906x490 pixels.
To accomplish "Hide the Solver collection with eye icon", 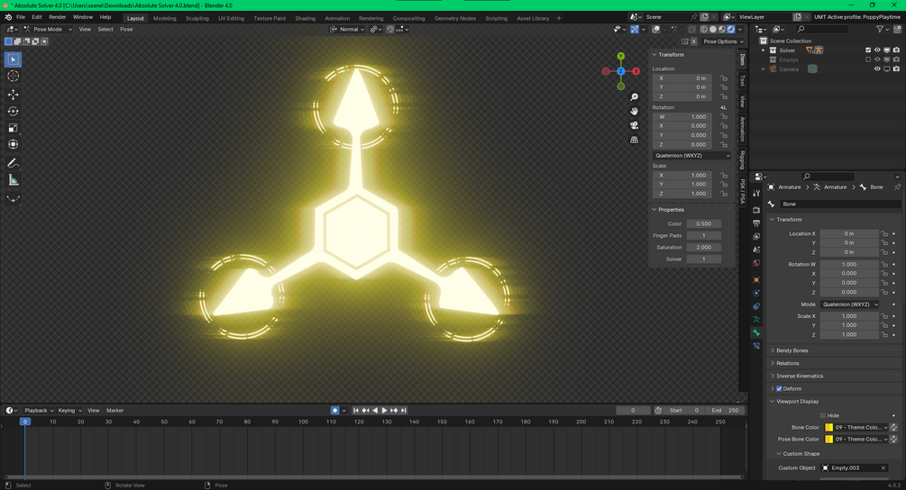I will point(877,50).
